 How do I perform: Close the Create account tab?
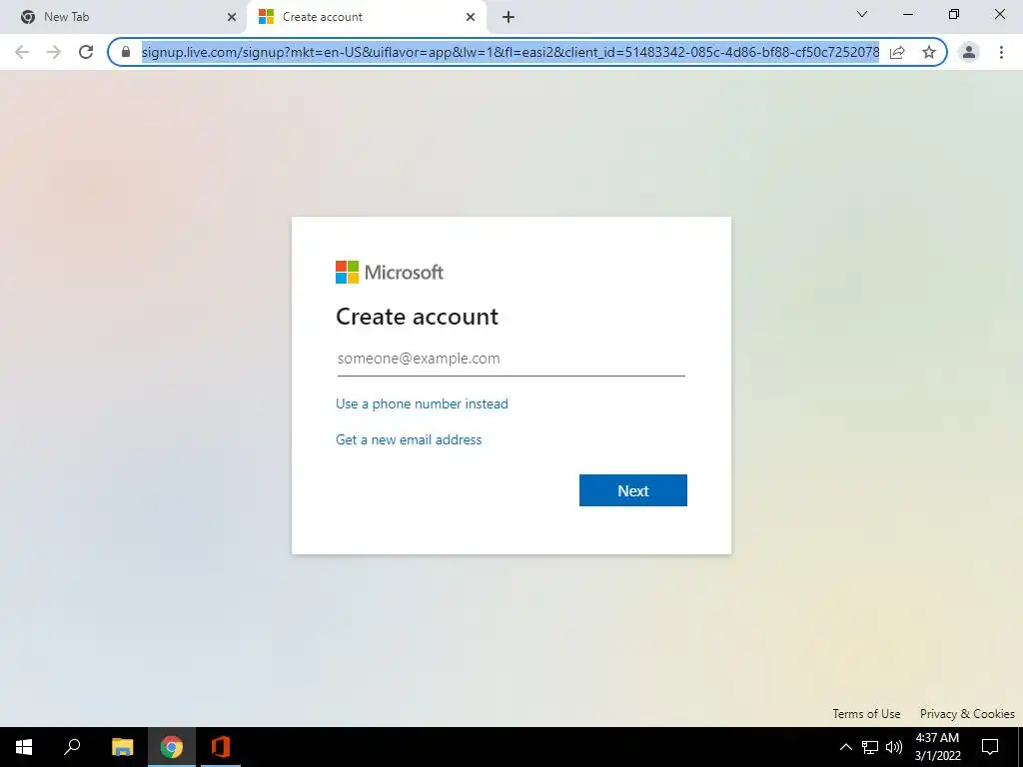click(471, 17)
